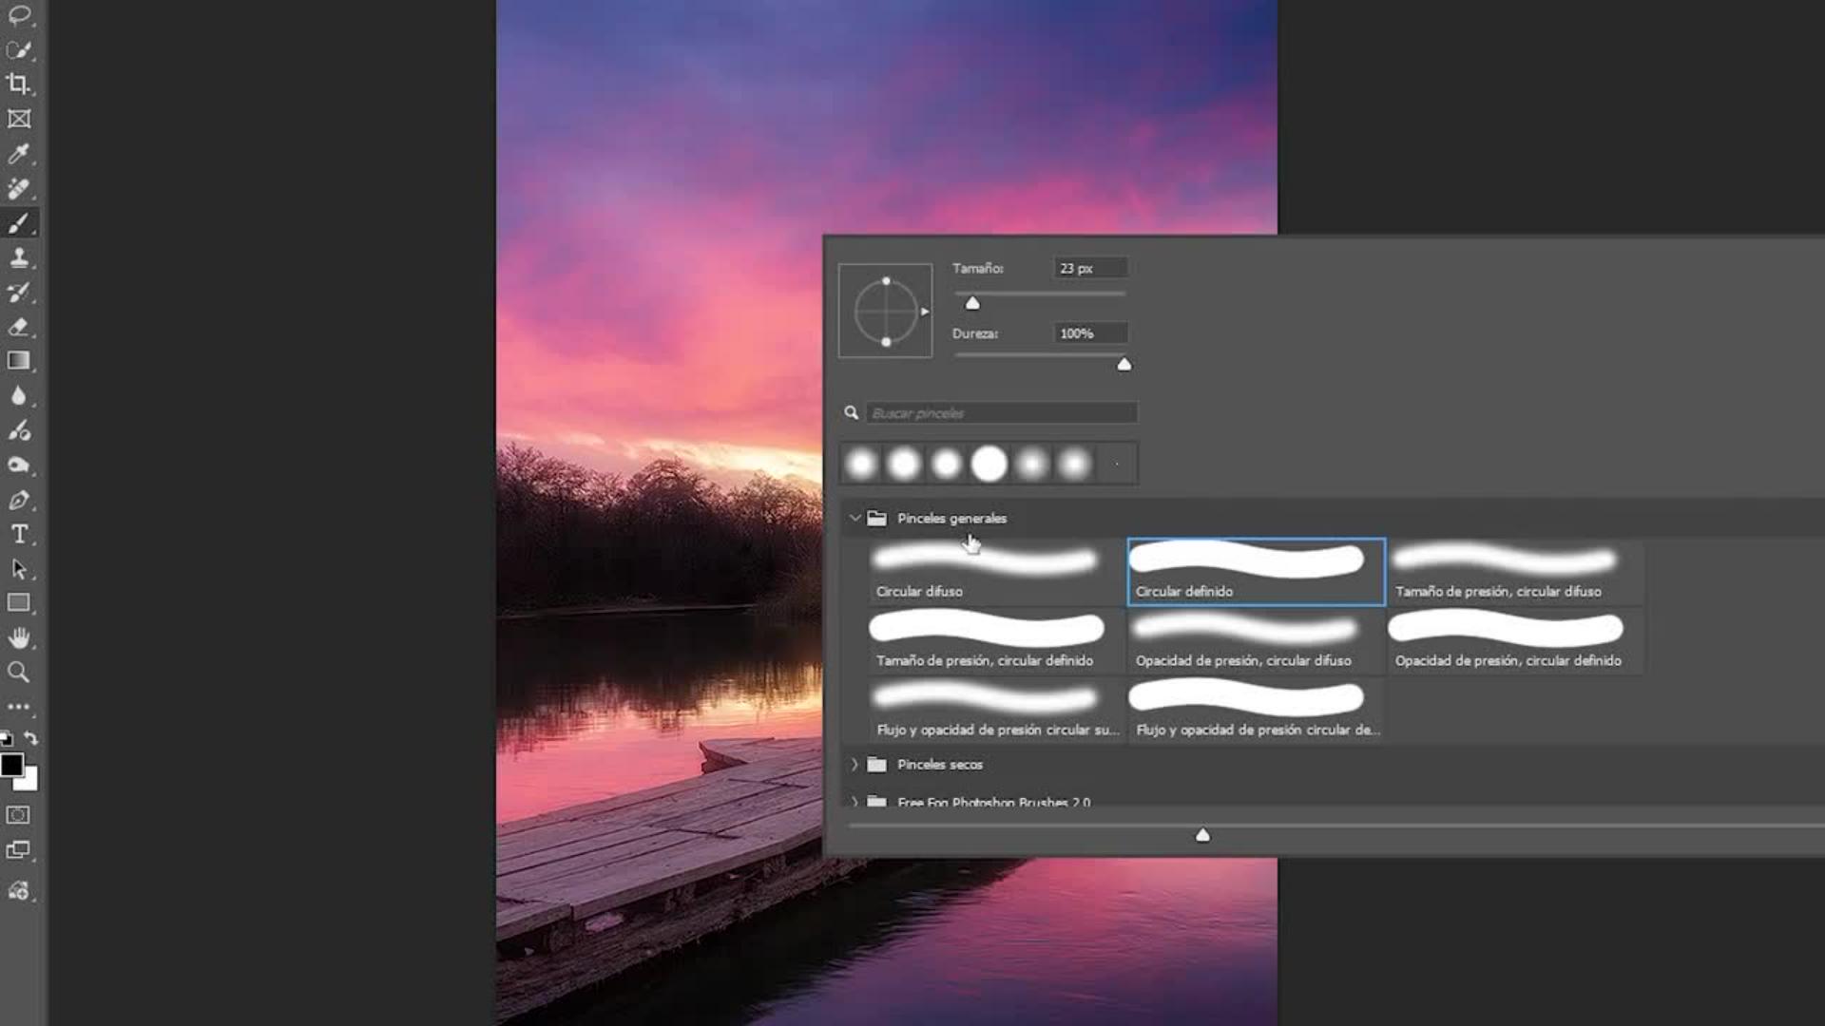Select the Clone Stamp tool
The height and width of the screenshot is (1026, 1825).
[x=18, y=257]
